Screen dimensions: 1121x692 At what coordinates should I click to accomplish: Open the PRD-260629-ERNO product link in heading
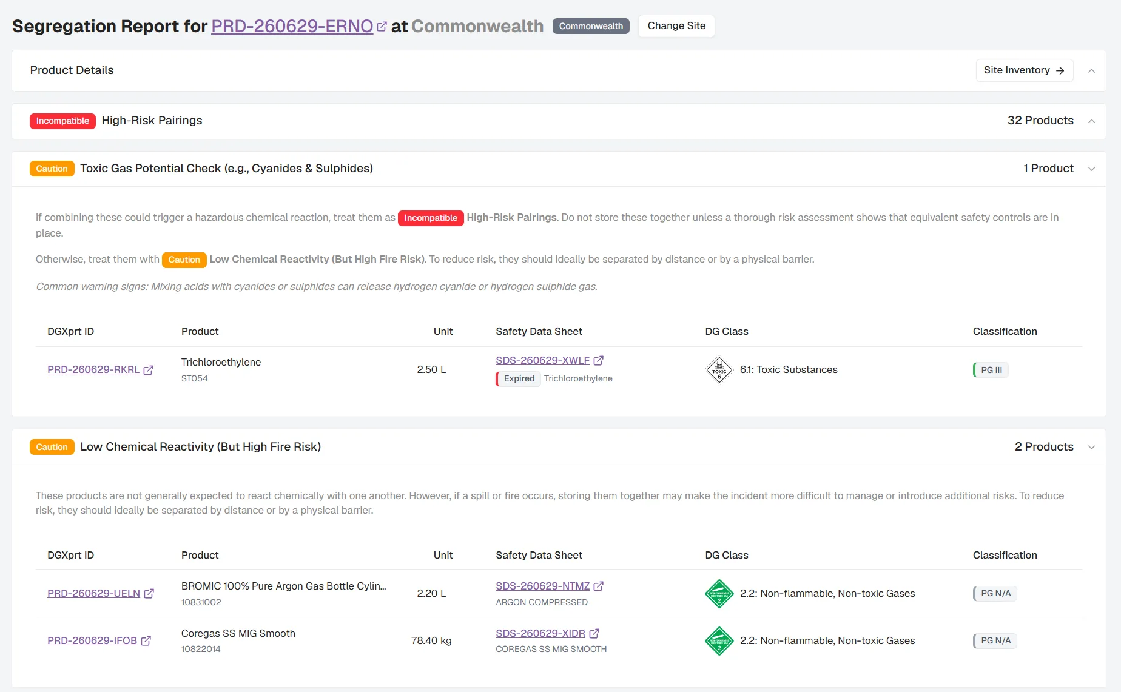[292, 26]
